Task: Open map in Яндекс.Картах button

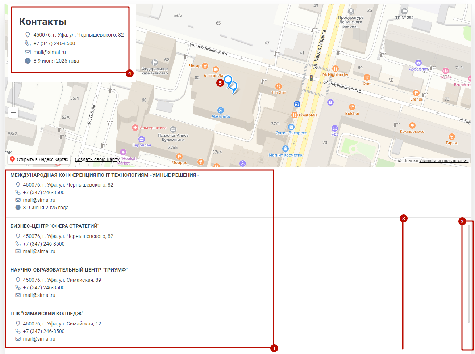Action: point(39,159)
